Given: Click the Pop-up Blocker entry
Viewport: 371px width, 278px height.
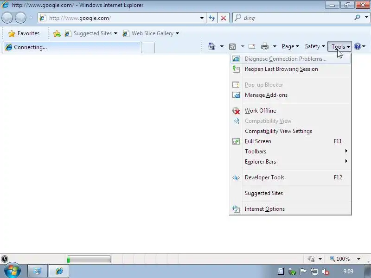Looking at the screenshot, I should point(291,85).
